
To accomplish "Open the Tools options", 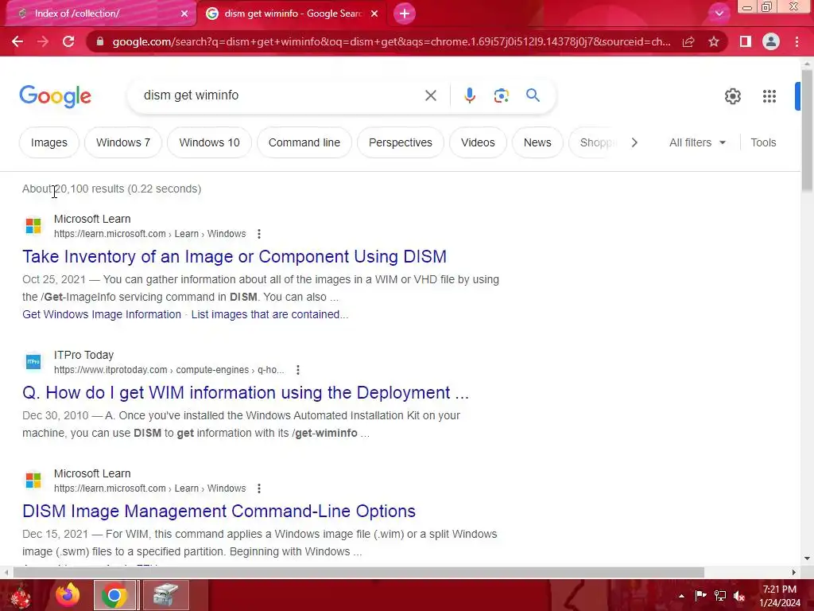I will coord(763,142).
